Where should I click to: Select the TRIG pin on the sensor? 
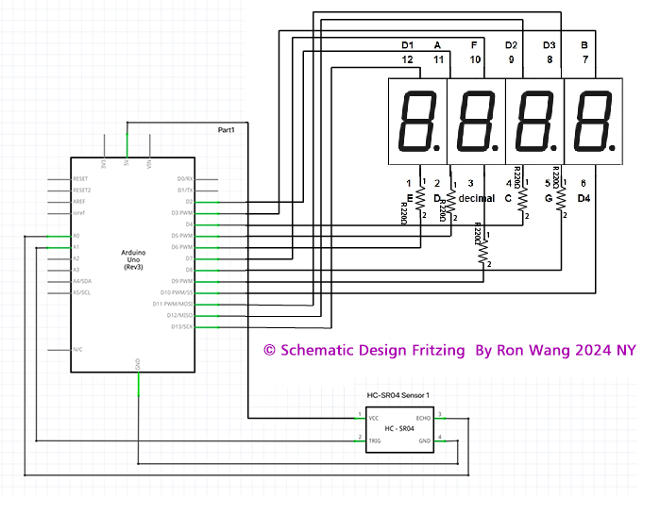(374, 439)
